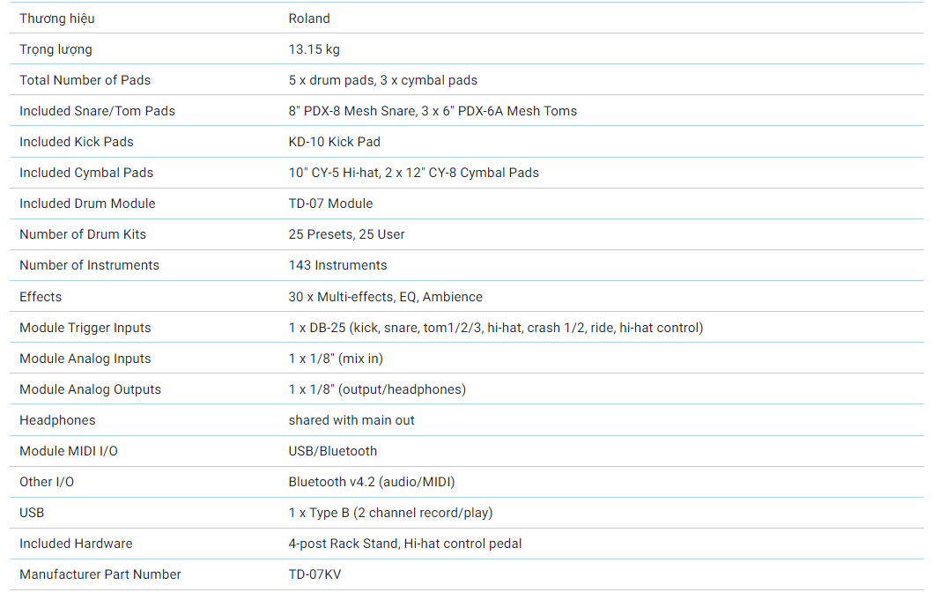The width and height of the screenshot is (932, 592).
Task: Click the 'USB' row label
Action: pyautogui.click(x=32, y=514)
